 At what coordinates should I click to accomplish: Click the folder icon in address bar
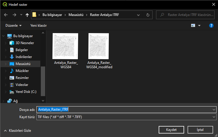(x=34, y=15)
